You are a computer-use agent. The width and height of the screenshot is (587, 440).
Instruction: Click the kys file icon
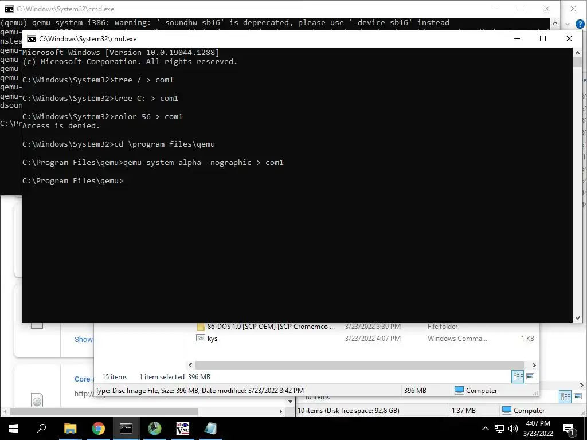(x=201, y=338)
